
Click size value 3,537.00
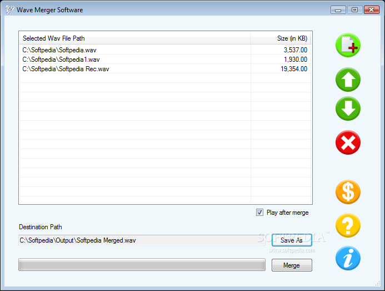click(x=296, y=50)
